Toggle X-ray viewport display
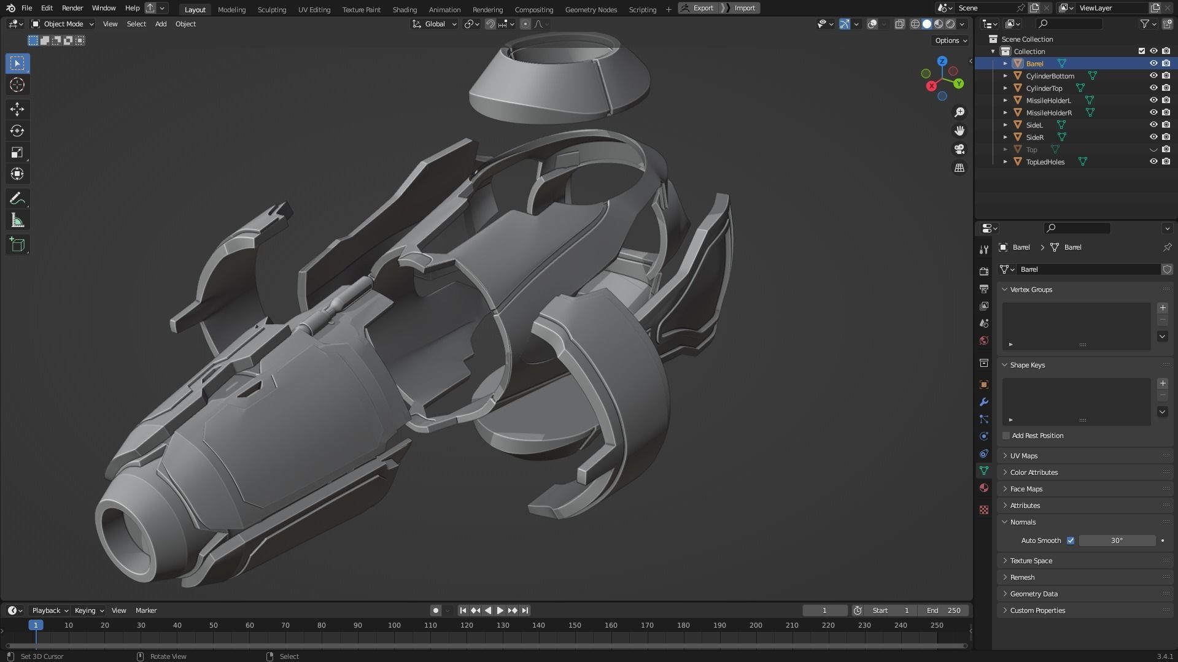Screen dimensions: 1178x662 point(899,24)
